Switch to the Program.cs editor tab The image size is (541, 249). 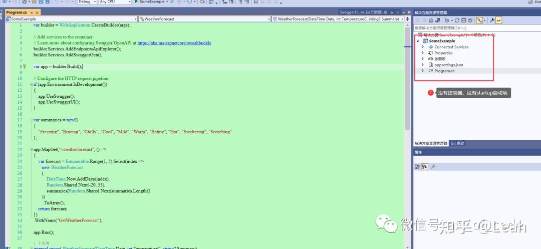click(x=17, y=12)
